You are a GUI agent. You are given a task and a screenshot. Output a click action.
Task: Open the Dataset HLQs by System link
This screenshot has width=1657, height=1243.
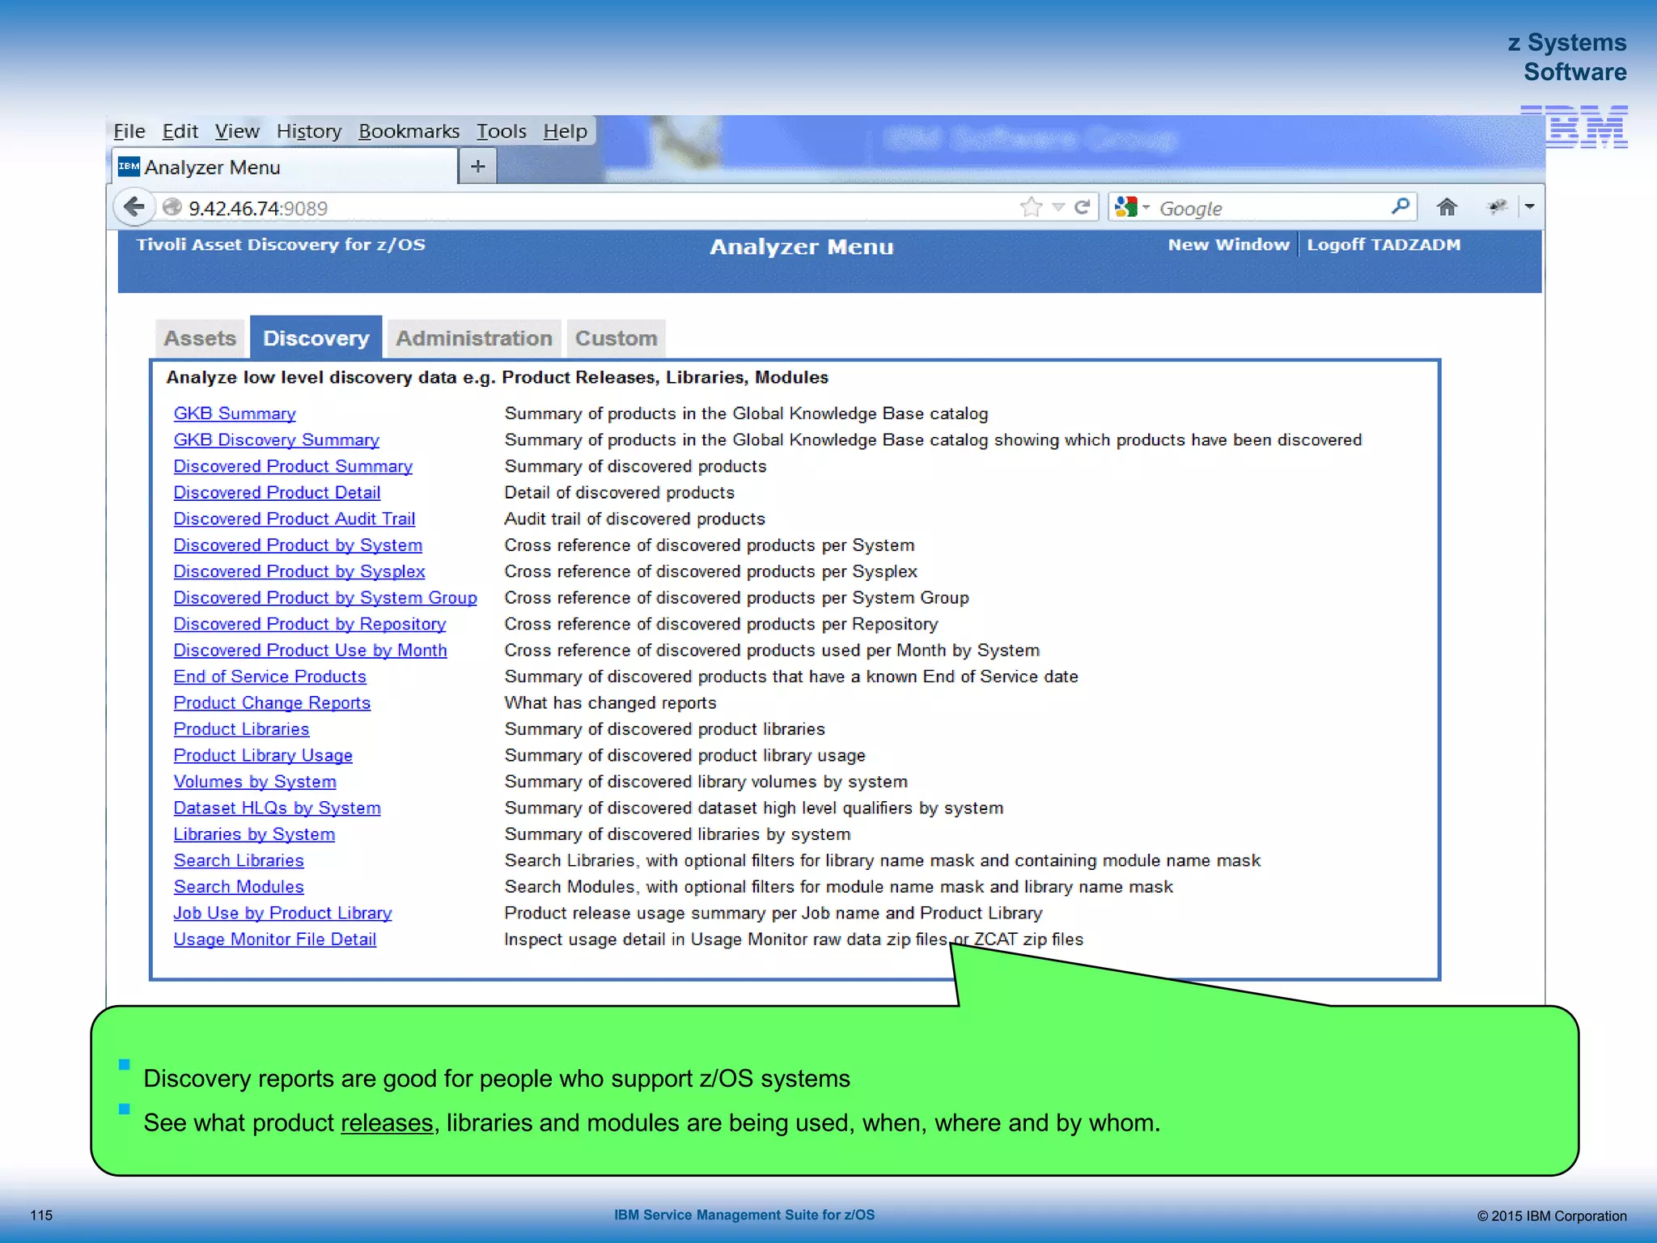point(278,808)
